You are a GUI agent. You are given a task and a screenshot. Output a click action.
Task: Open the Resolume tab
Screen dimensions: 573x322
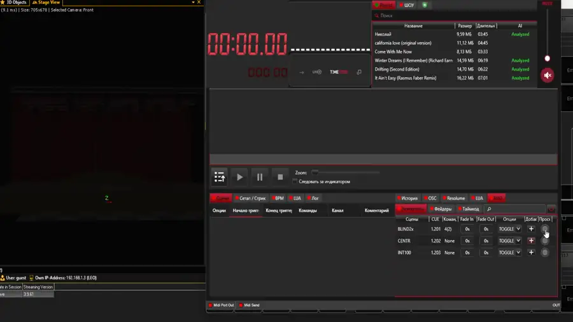tap(454, 199)
